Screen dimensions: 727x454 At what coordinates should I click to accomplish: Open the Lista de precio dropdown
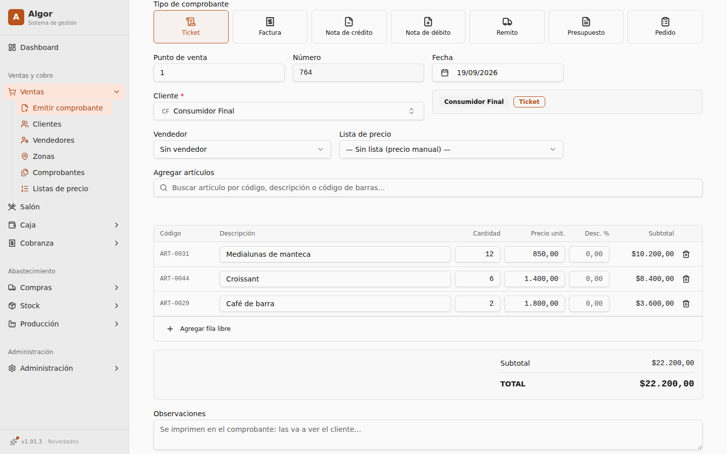coord(451,149)
